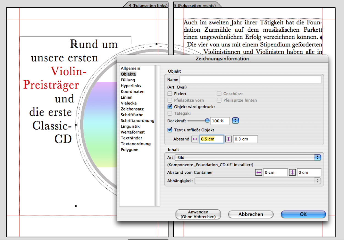Click the object Name input field

pyautogui.click(x=250, y=80)
